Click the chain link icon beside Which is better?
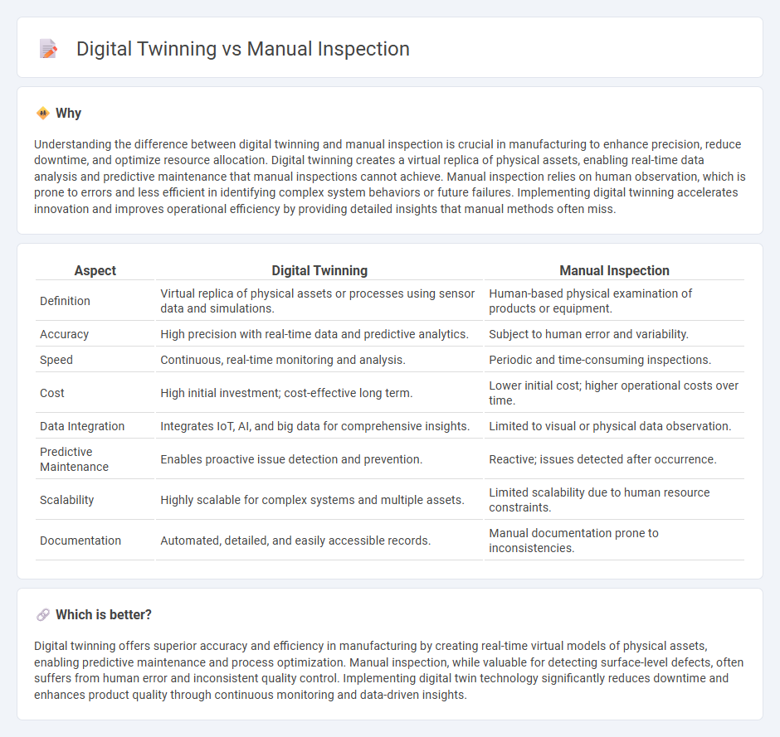 click(43, 615)
